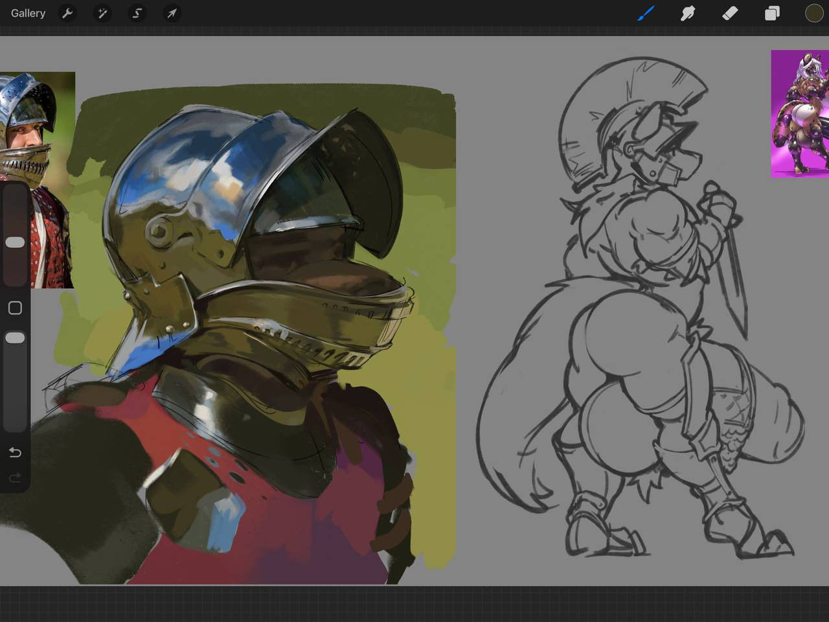This screenshot has height=622, width=829.
Task: Undo the last stroke
Action: click(15, 452)
